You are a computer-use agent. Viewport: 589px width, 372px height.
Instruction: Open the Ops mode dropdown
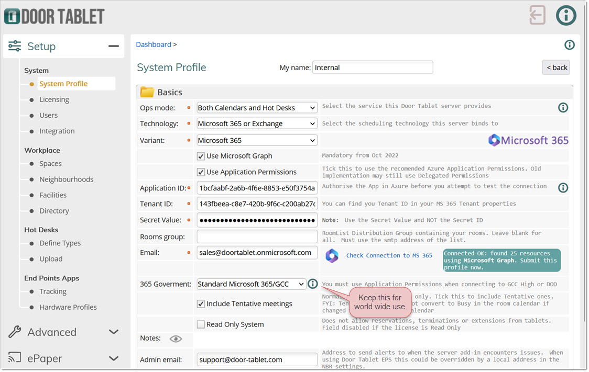tap(257, 108)
